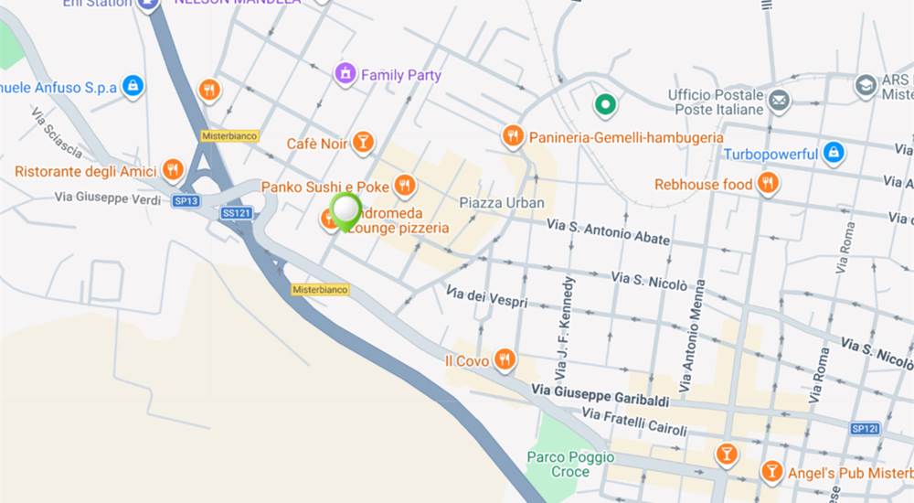
Task: Open the Emanuele Anfuso S.p.a shopping icon
Action: (x=133, y=86)
